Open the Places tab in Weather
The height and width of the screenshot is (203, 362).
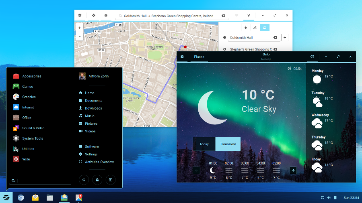tap(199, 57)
